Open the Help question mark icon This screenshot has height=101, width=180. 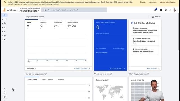tap(166, 10)
